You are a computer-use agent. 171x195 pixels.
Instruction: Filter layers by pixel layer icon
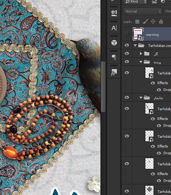pyautogui.click(x=154, y=1)
